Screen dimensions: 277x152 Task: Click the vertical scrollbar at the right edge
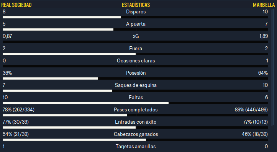[x=273, y=67]
